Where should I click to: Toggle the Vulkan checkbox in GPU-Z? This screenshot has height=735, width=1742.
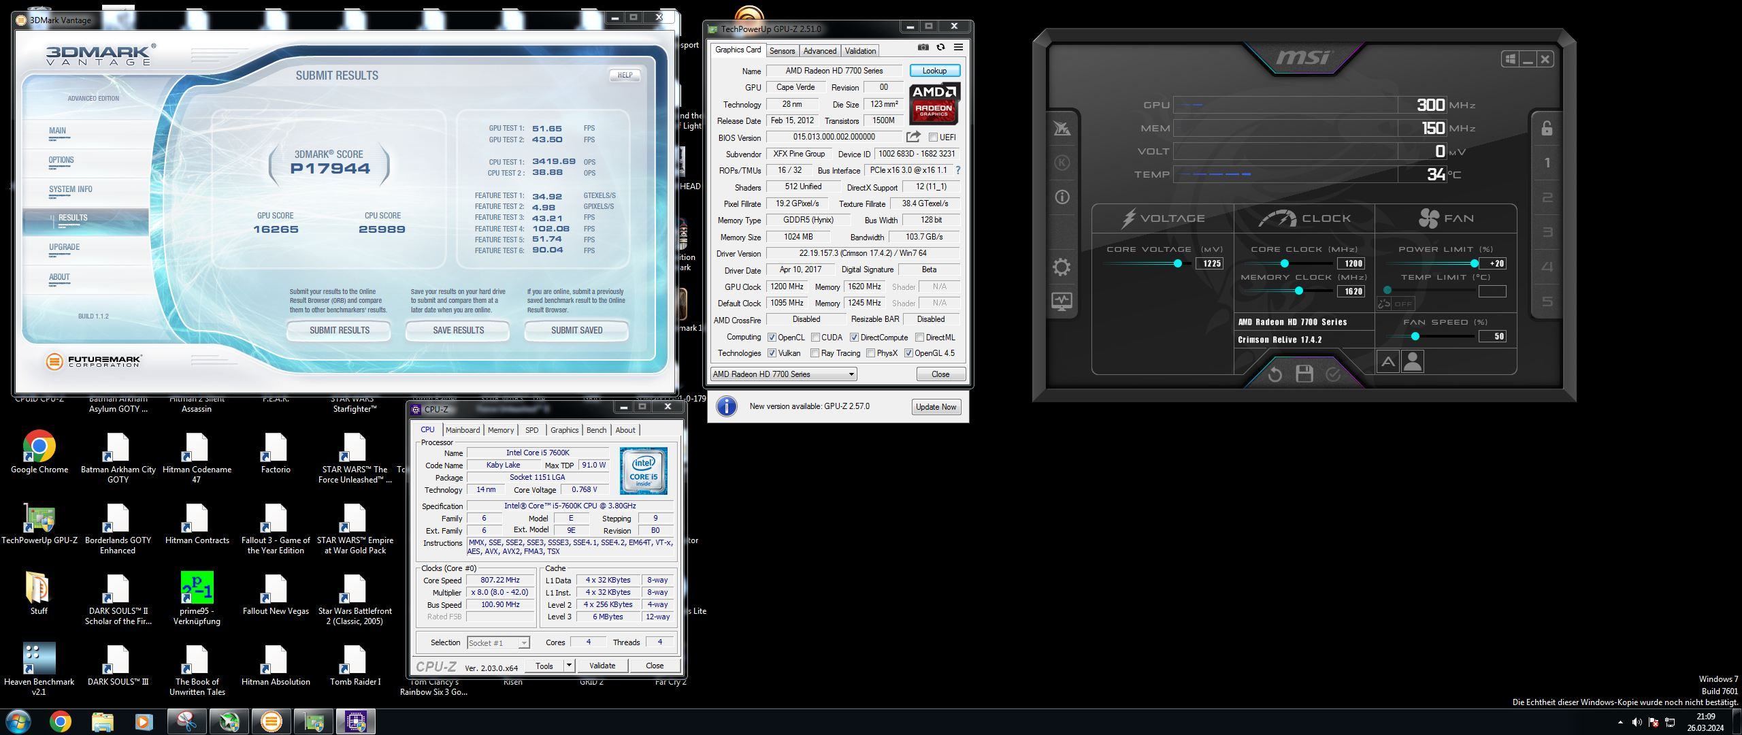click(x=772, y=353)
